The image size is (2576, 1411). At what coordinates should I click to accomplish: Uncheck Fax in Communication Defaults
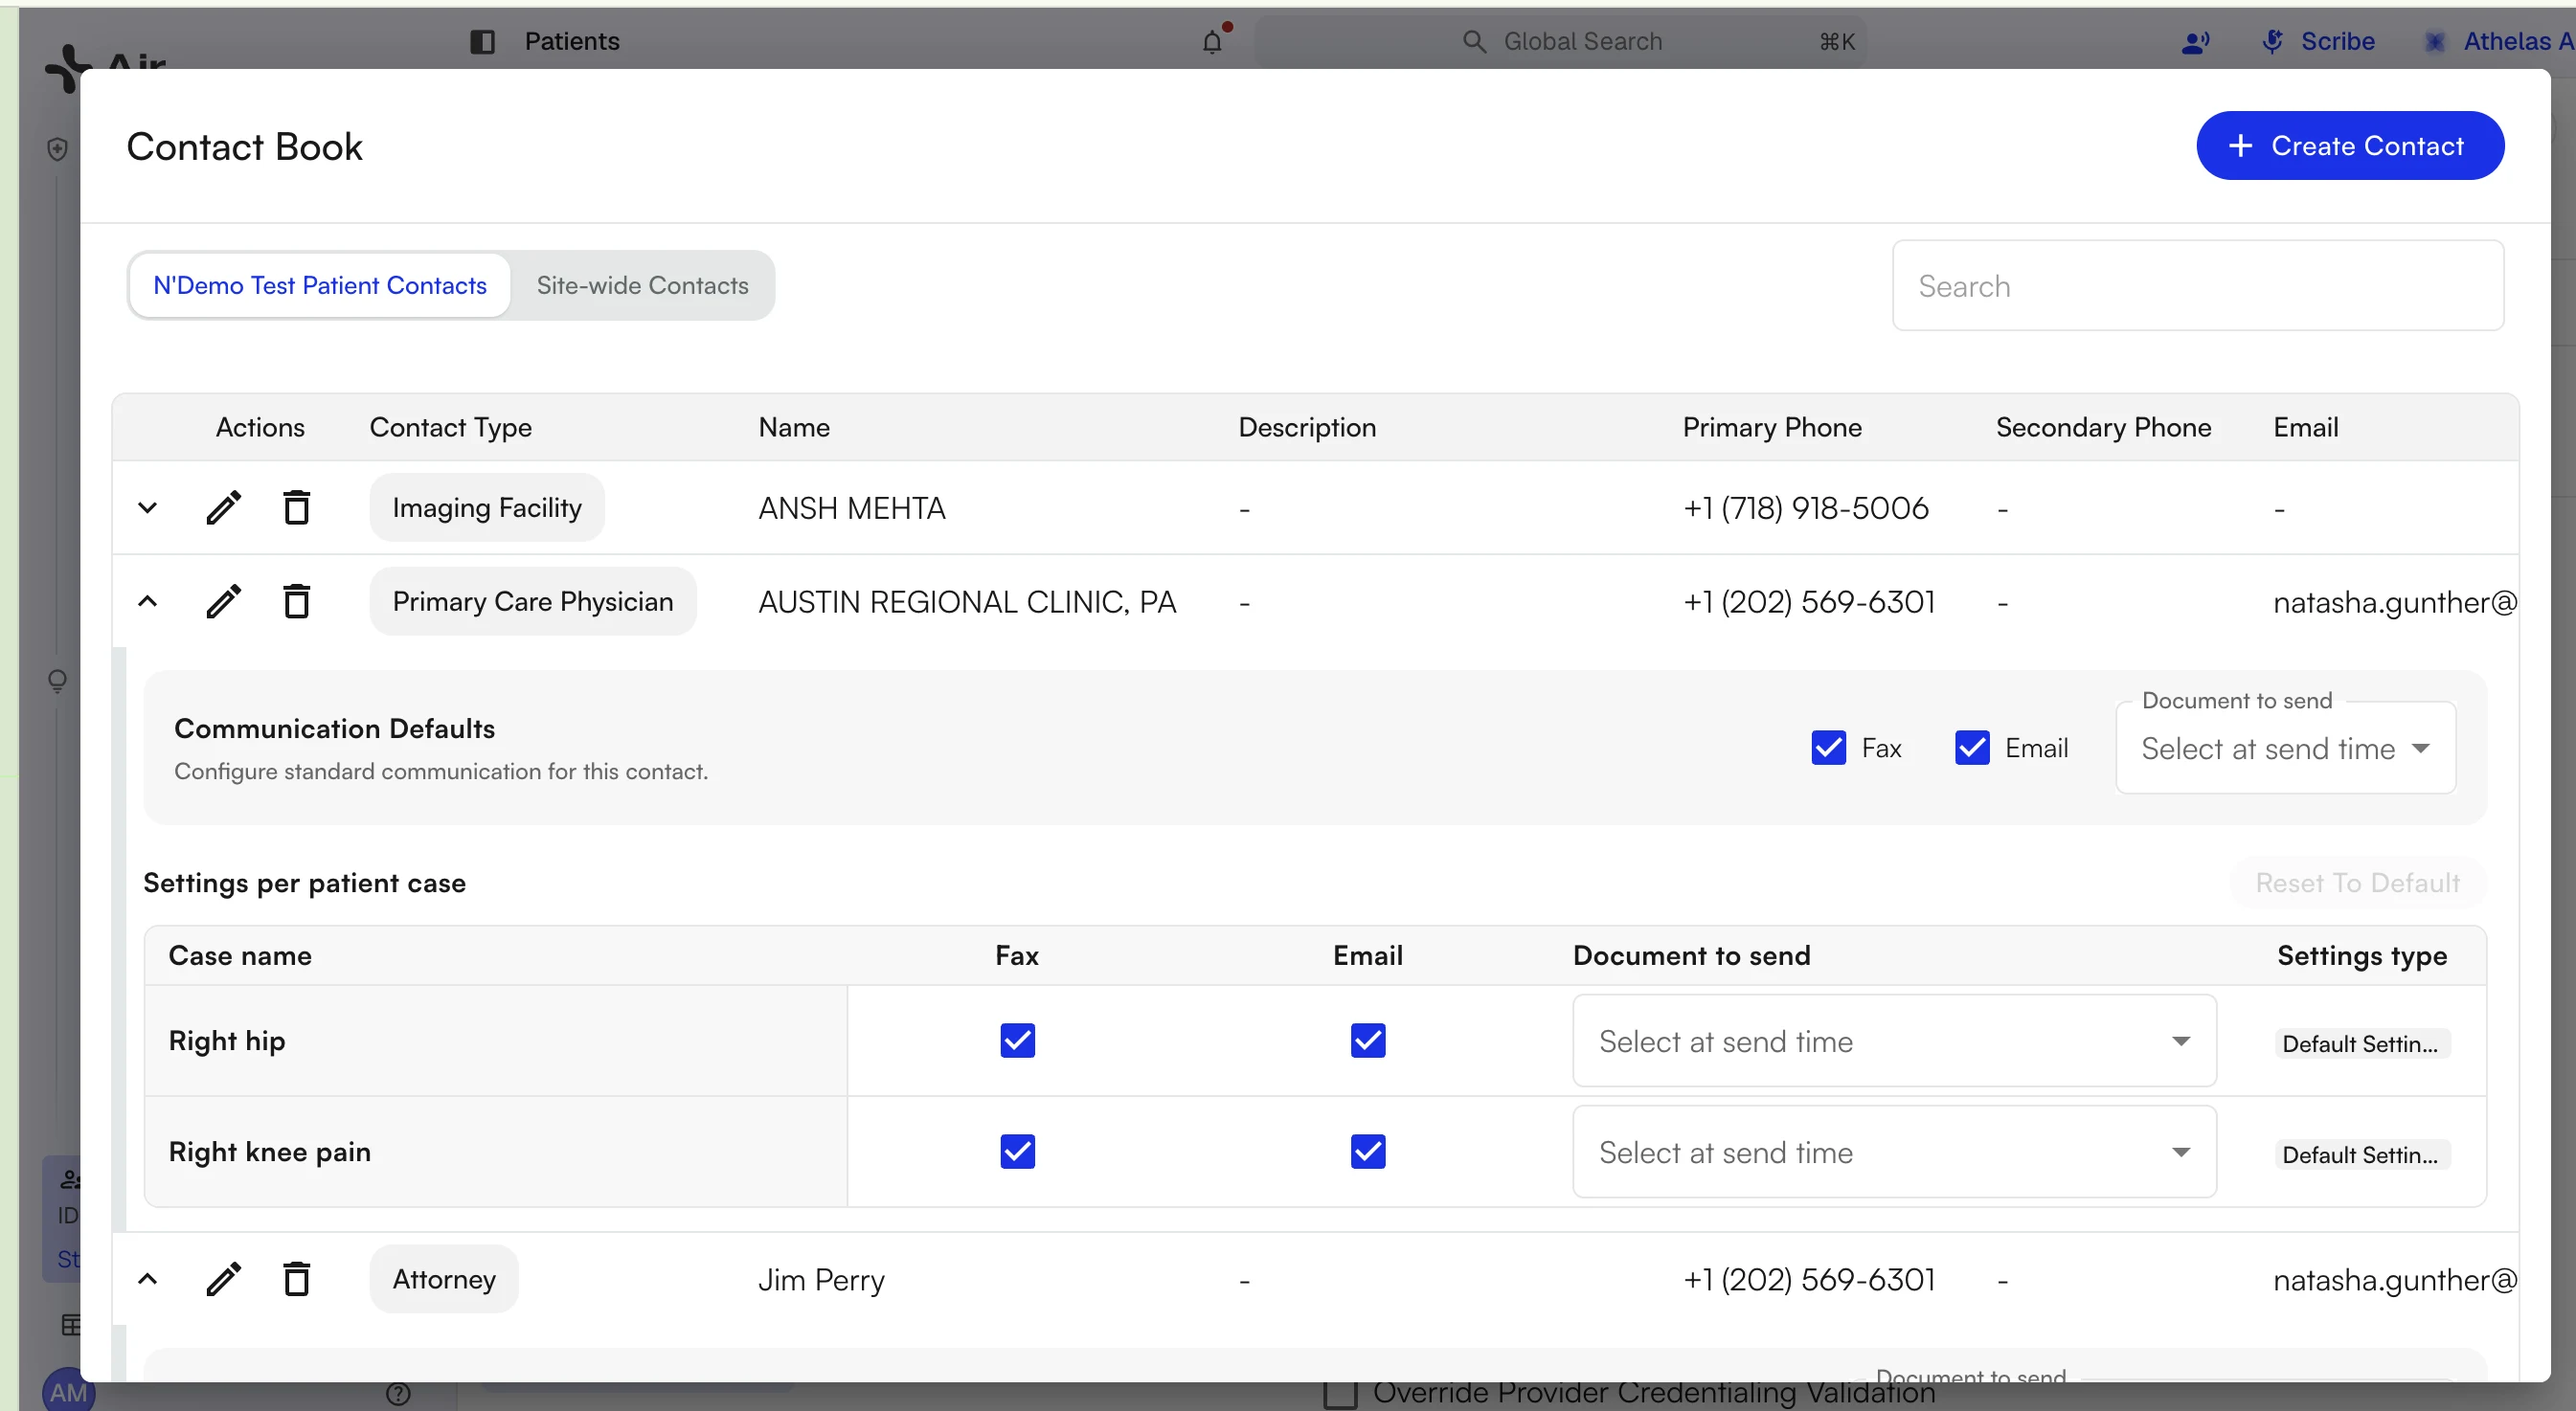click(1828, 748)
